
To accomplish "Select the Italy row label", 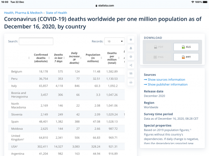I will coord(14,86).
